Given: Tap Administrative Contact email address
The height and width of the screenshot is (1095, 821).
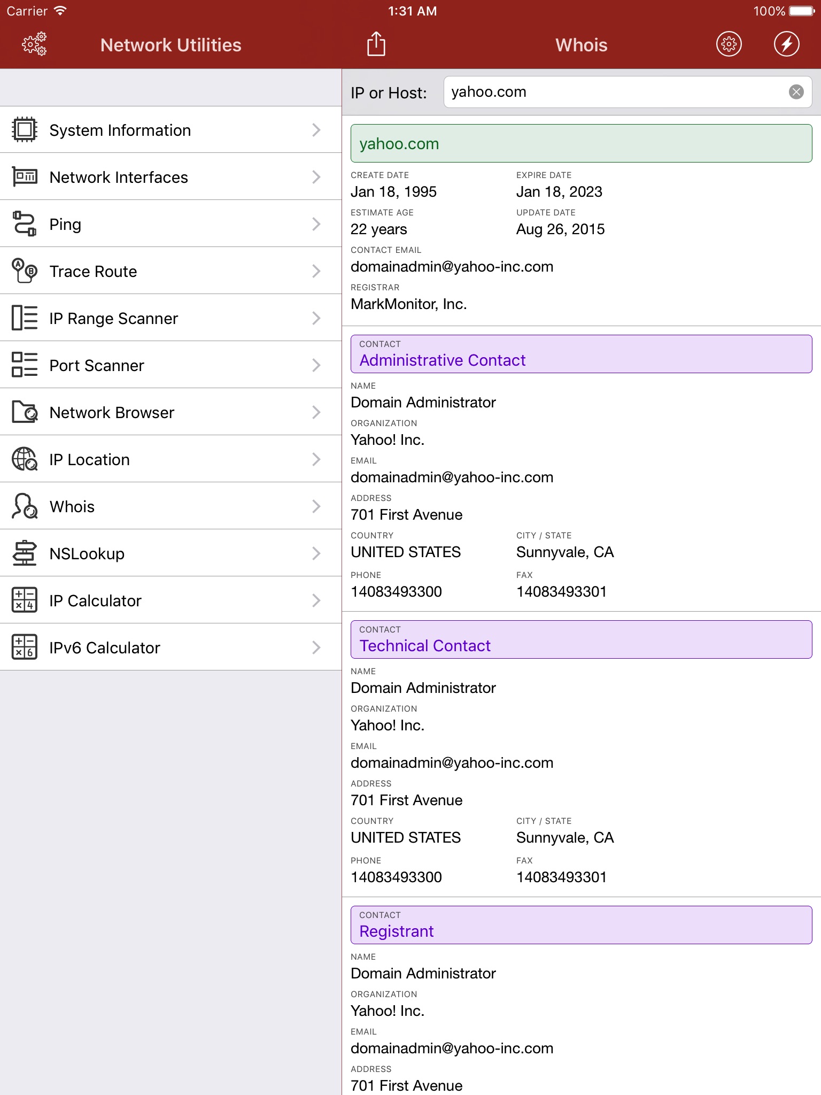Looking at the screenshot, I should click(452, 477).
